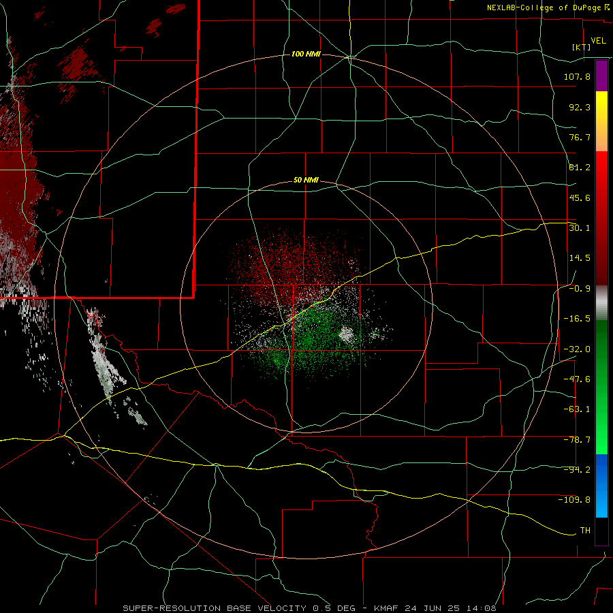Click the gray near-zero segment of the color bar

tap(601, 302)
